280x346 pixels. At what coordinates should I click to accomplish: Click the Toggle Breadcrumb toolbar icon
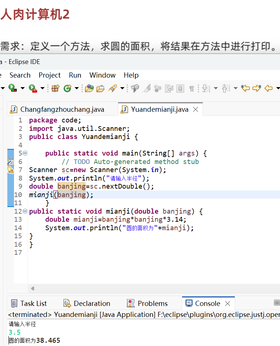[135, 89]
